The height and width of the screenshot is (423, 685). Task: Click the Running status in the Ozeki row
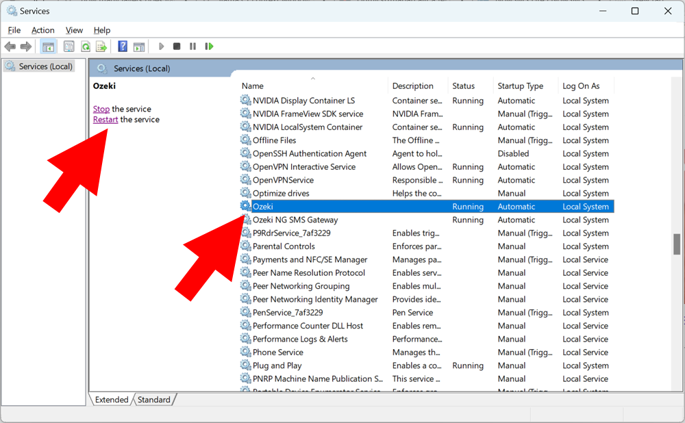click(x=468, y=207)
